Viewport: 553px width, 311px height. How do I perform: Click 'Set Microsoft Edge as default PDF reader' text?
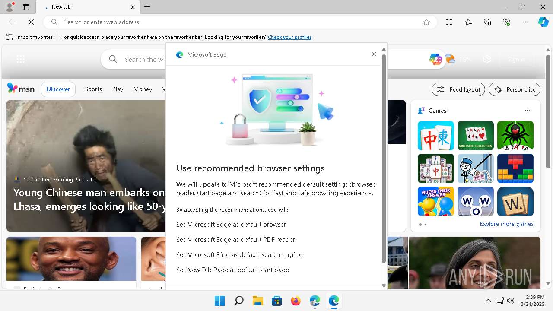[235, 240]
